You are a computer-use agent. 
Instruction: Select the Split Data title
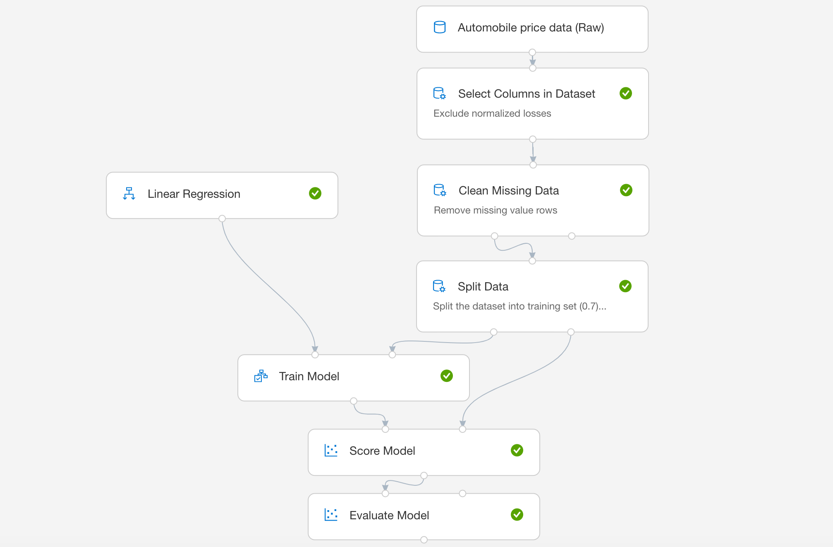tap(483, 287)
